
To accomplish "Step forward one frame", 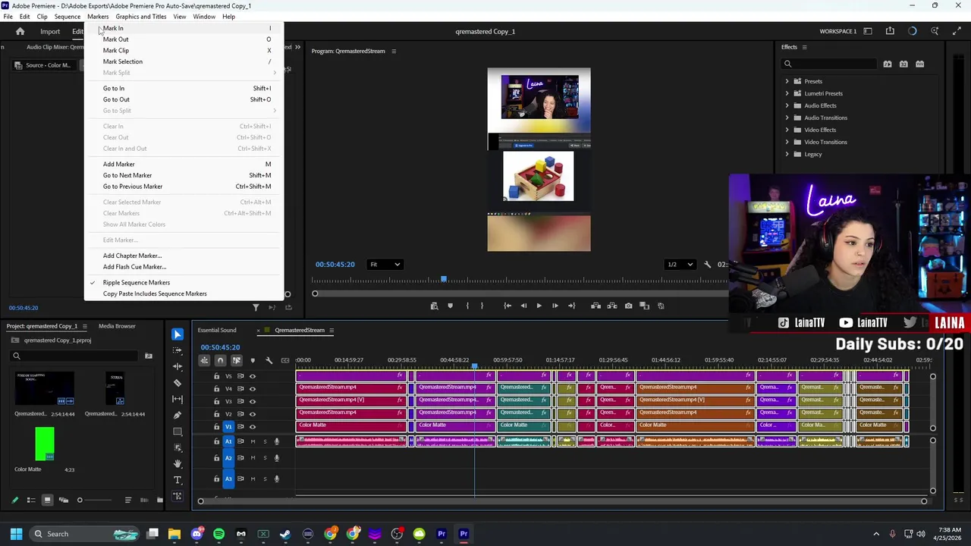I will coord(555,306).
